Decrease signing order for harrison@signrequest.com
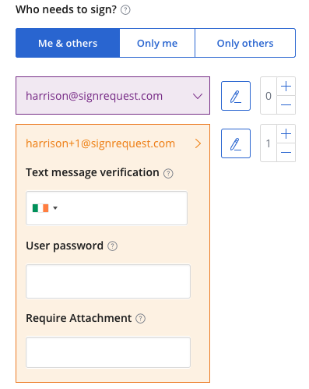Screen dimensions: 309x389 pos(286,104)
